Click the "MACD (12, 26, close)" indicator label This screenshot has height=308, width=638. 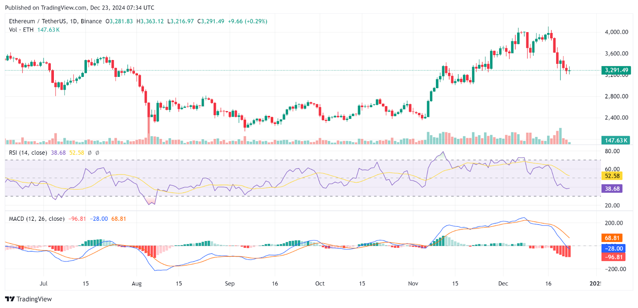(x=37, y=219)
